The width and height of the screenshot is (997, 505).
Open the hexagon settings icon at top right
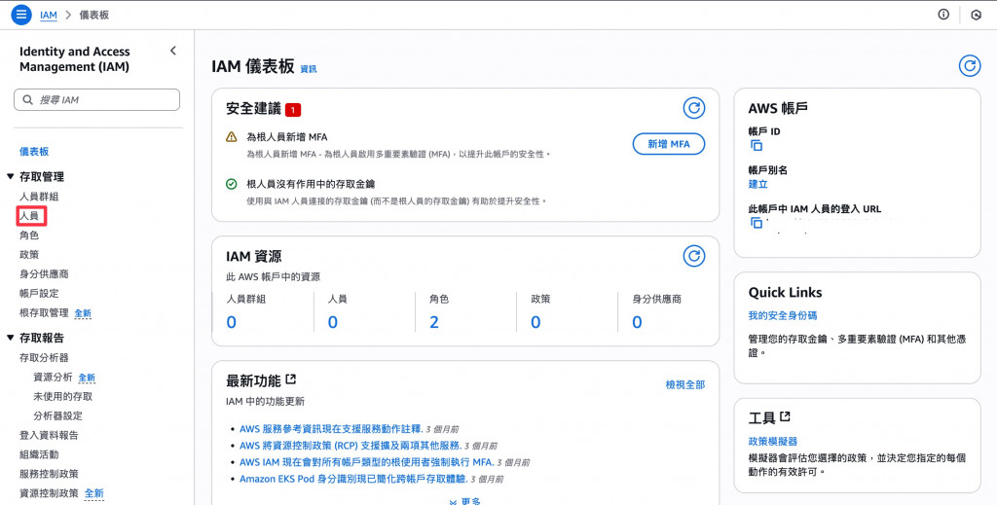[976, 15]
